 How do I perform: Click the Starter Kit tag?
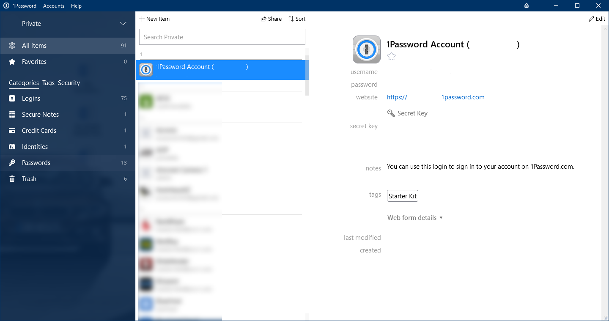(403, 196)
